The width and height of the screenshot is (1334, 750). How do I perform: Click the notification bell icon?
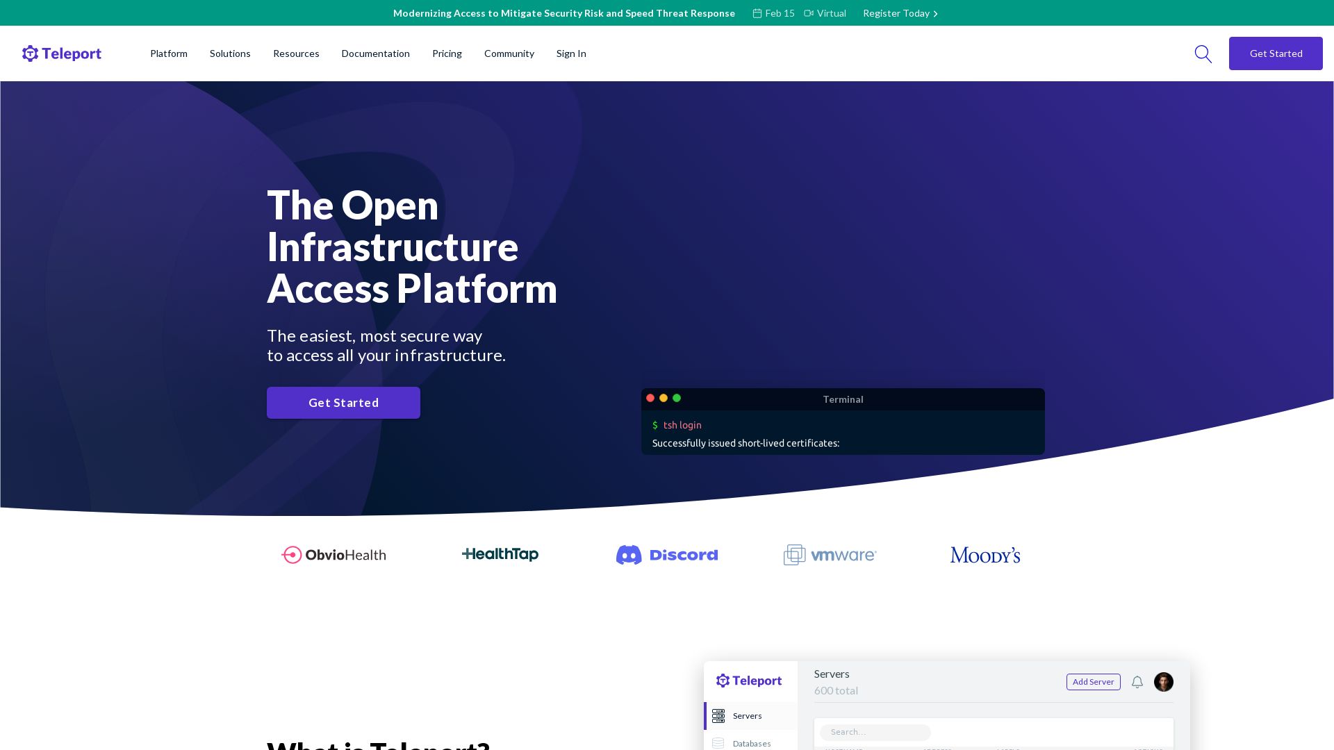[x=1137, y=682]
